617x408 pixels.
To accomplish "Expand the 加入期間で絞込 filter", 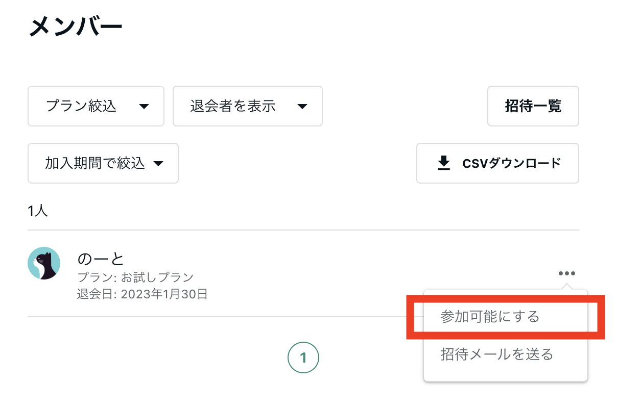I will [103, 163].
